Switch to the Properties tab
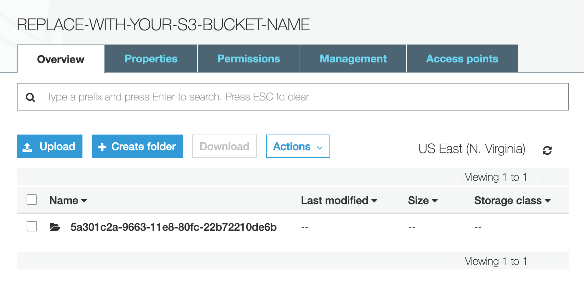This screenshot has height=286, width=584. [x=151, y=58]
